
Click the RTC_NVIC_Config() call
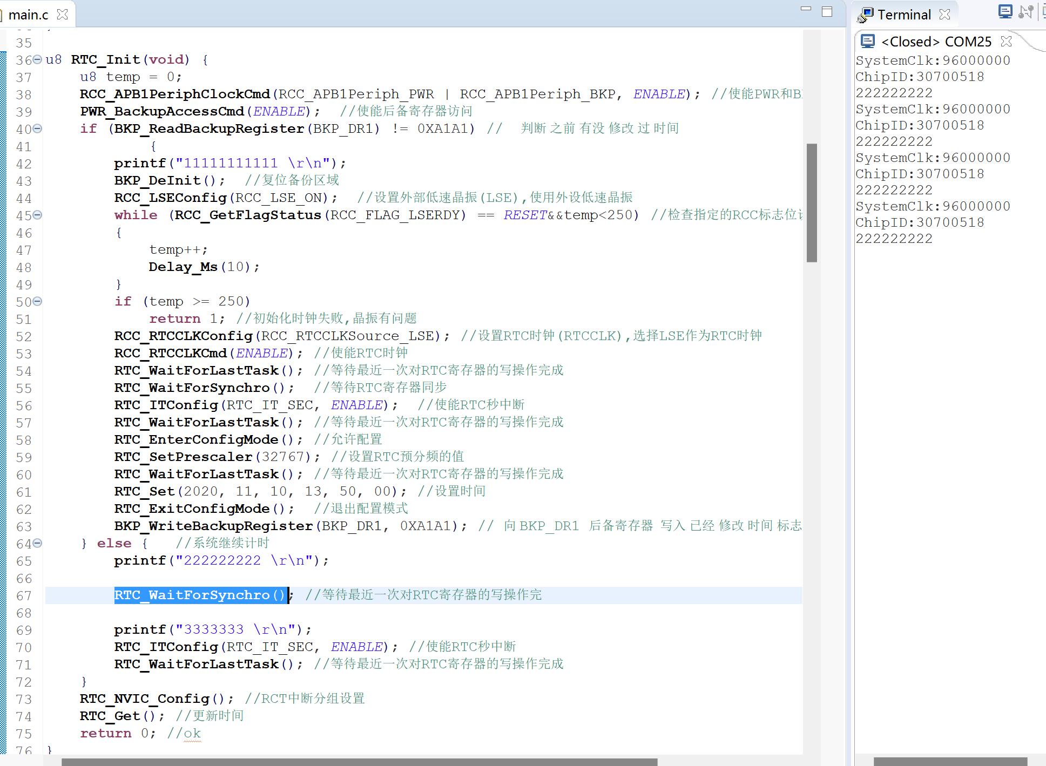click(x=157, y=699)
